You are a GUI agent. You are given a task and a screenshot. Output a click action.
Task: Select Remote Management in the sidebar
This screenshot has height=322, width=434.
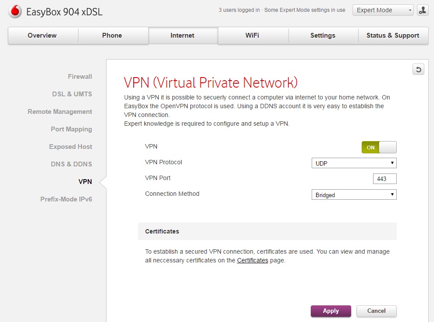point(60,112)
